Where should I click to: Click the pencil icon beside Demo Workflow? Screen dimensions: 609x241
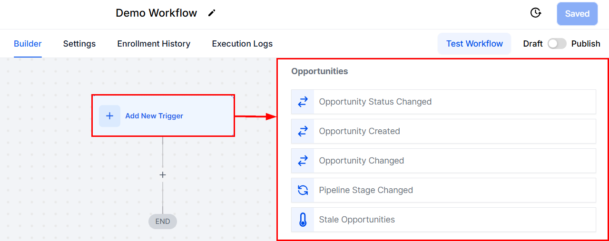pos(212,13)
